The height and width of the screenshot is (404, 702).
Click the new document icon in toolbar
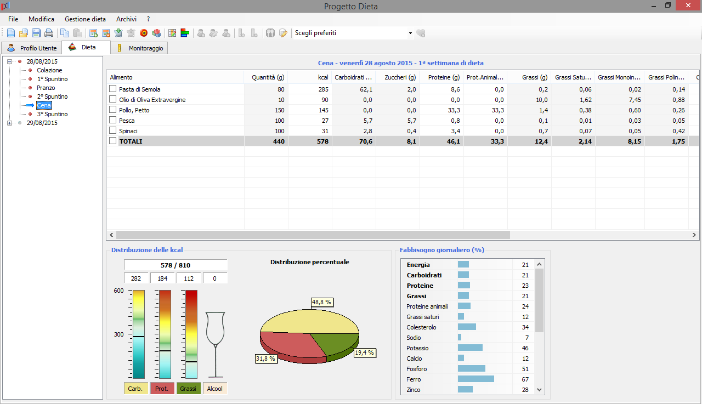[11, 33]
